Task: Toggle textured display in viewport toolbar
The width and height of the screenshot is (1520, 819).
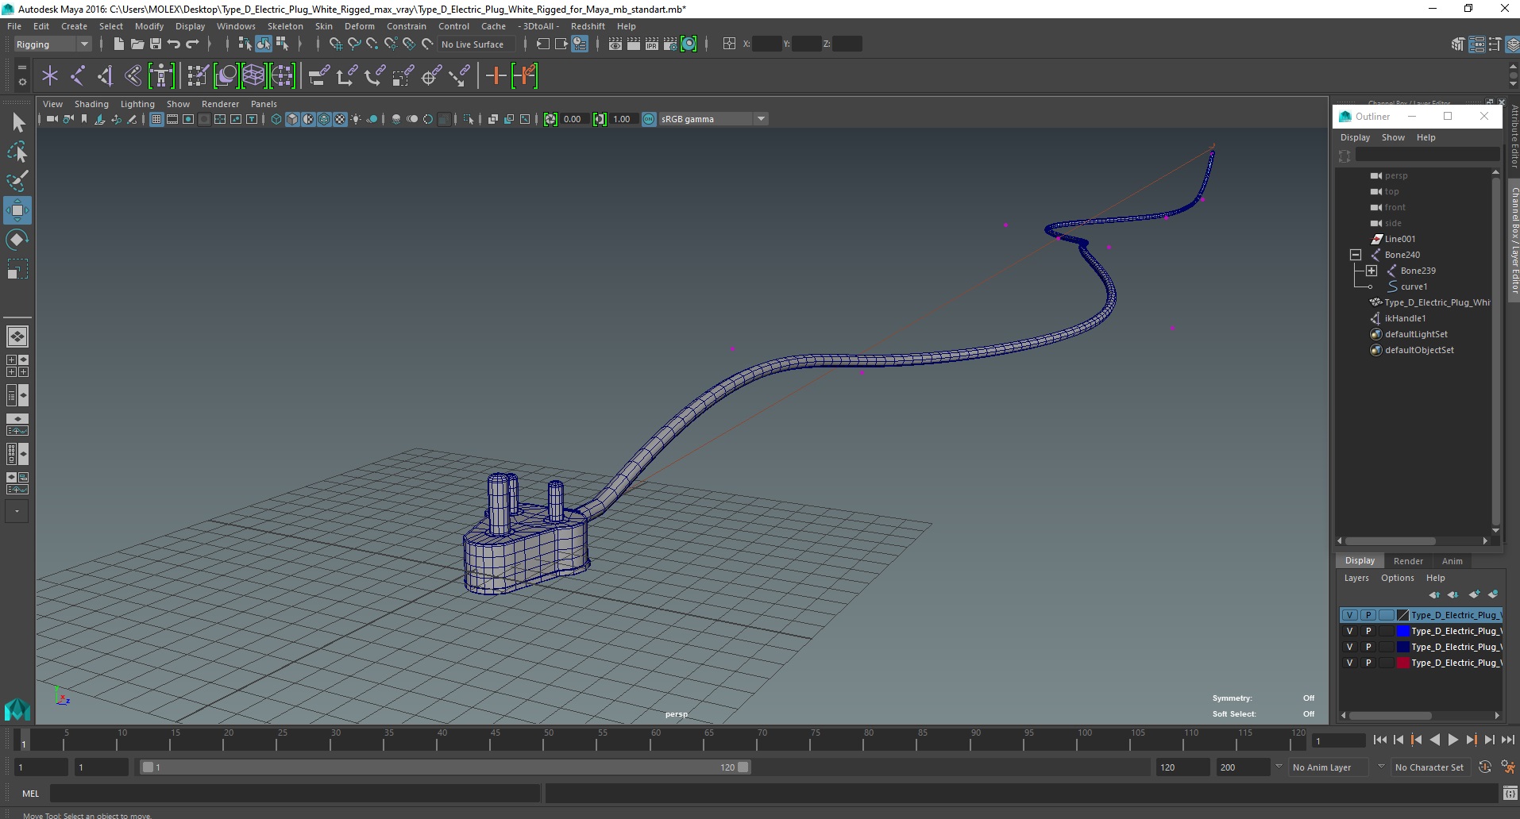Action: click(340, 119)
